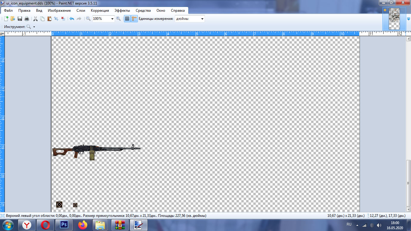411x231 pixels.
Task: Open the Эффекты menu
Action: coord(122,11)
